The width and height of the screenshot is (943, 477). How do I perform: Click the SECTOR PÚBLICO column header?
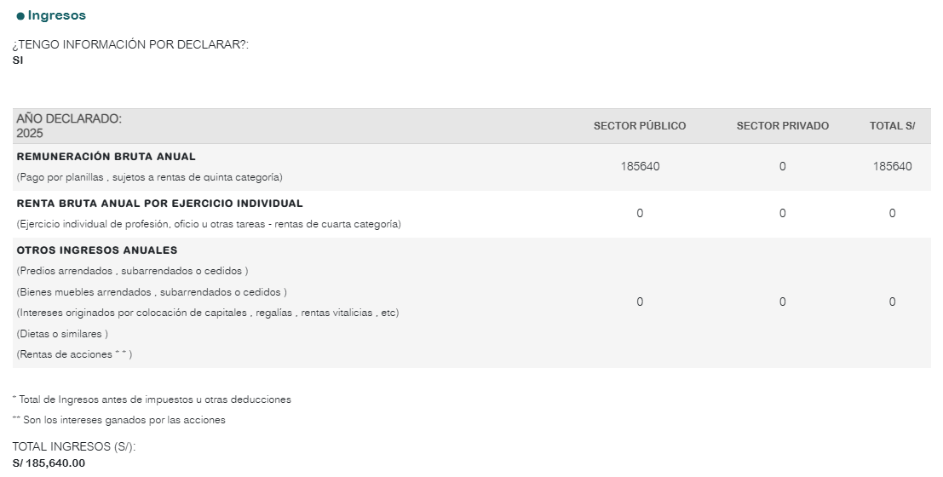[640, 126]
